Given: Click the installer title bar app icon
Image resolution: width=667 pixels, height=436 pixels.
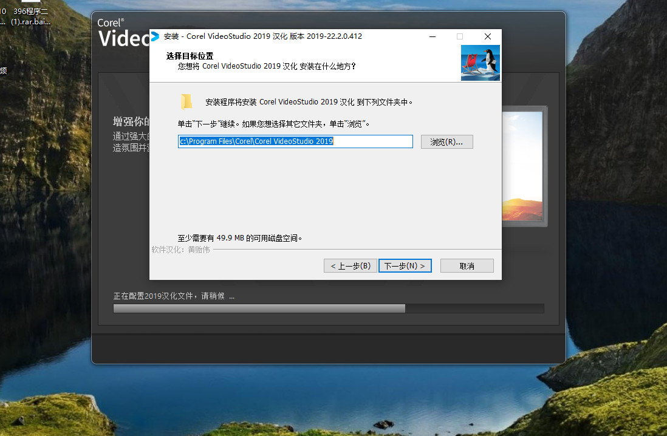Looking at the screenshot, I should pyautogui.click(x=156, y=36).
